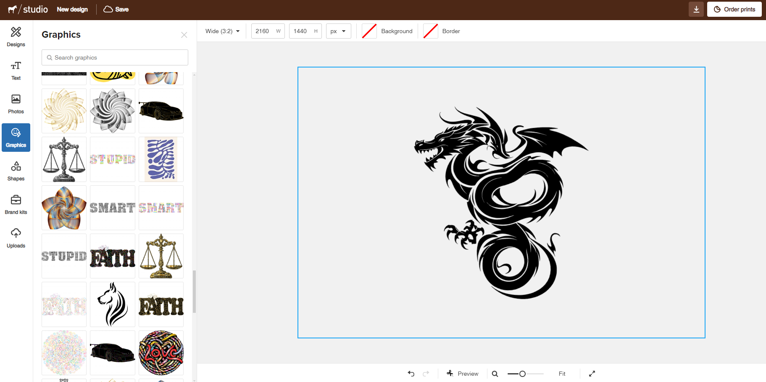Click the Search graphics field
766x382 pixels.
pos(115,57)
